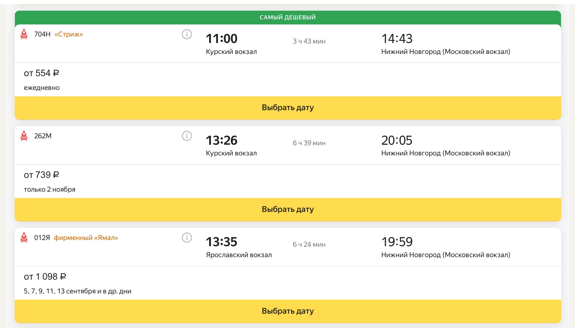The width and height of the screenshot is (575, 328).
Task: Click the САМЫЙ ДЕШЕВЫЙ green banner
Action: click(287, 17)
